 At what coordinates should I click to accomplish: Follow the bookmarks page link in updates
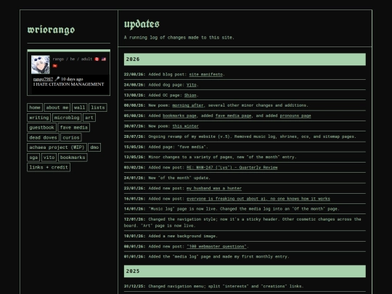179,115
